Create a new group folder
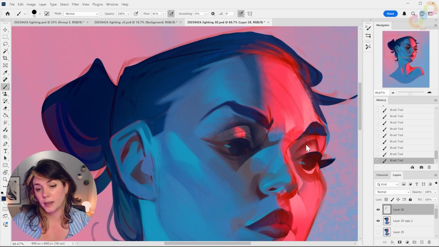The width and height of the screenshot is (439, 247). [x=414, y=242]
